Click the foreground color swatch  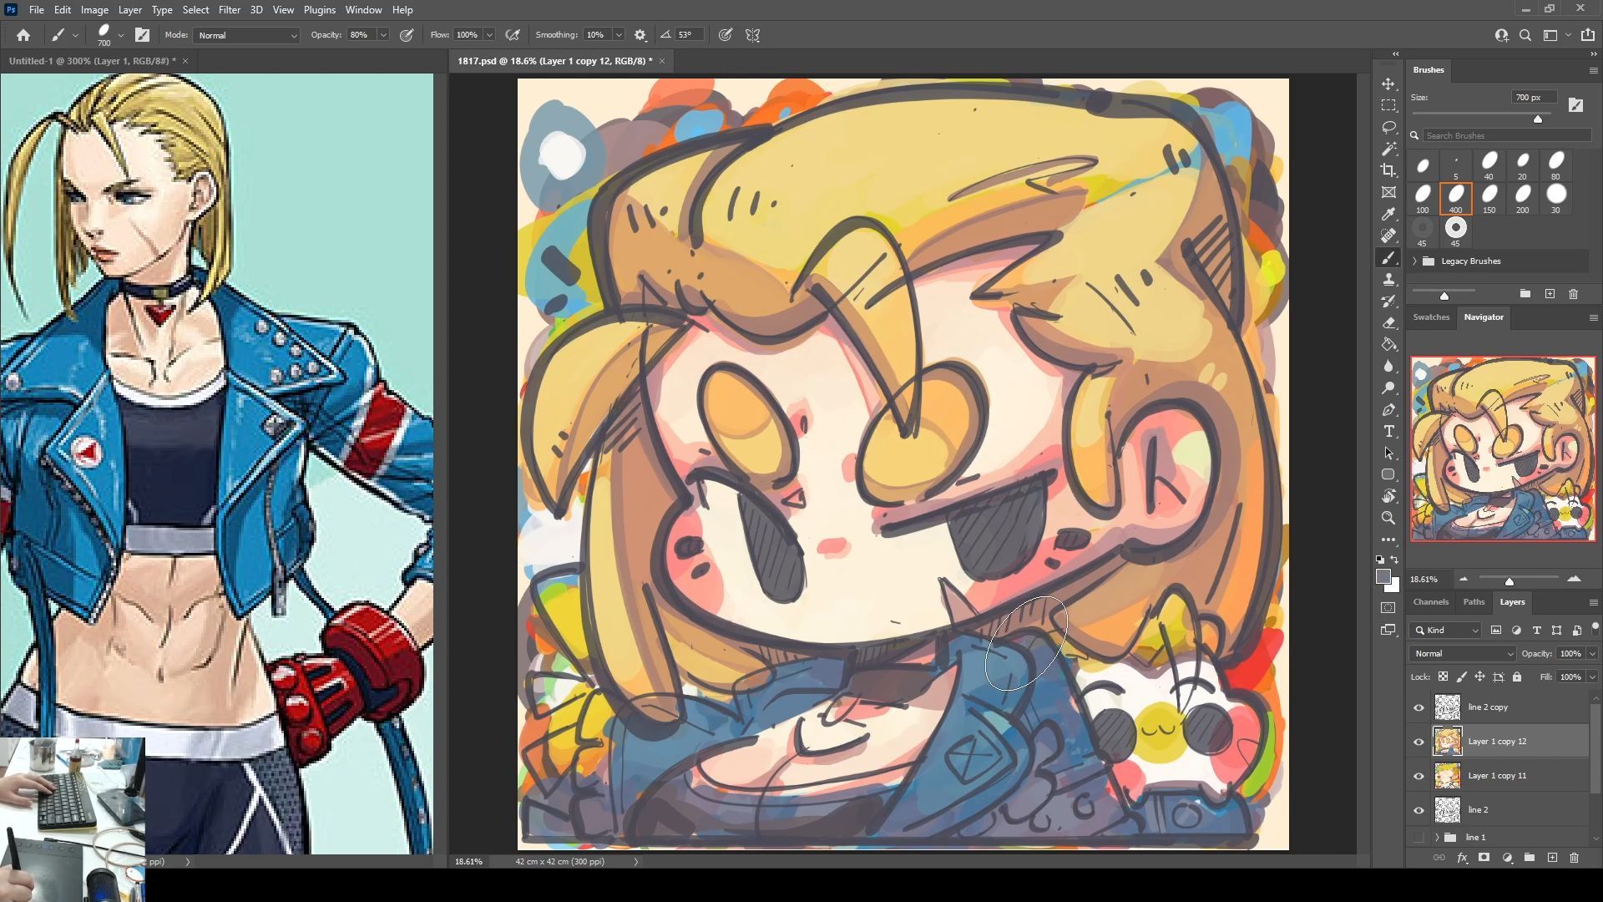click(1383, 577)
